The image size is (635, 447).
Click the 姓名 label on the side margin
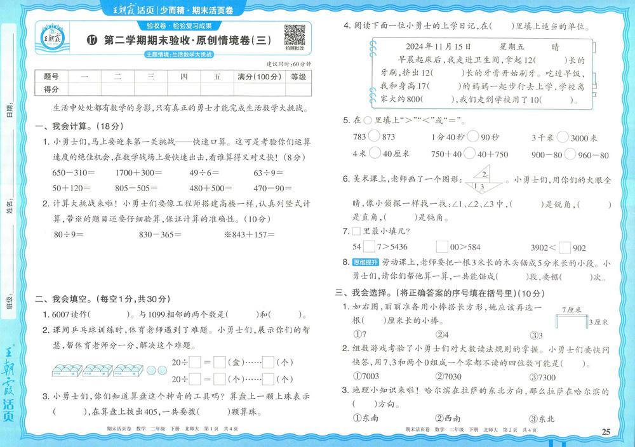coord(10,206)
